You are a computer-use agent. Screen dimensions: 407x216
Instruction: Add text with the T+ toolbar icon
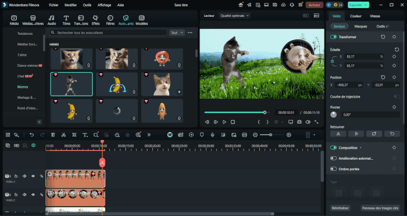pyautogui.click(x=85, y=135)
